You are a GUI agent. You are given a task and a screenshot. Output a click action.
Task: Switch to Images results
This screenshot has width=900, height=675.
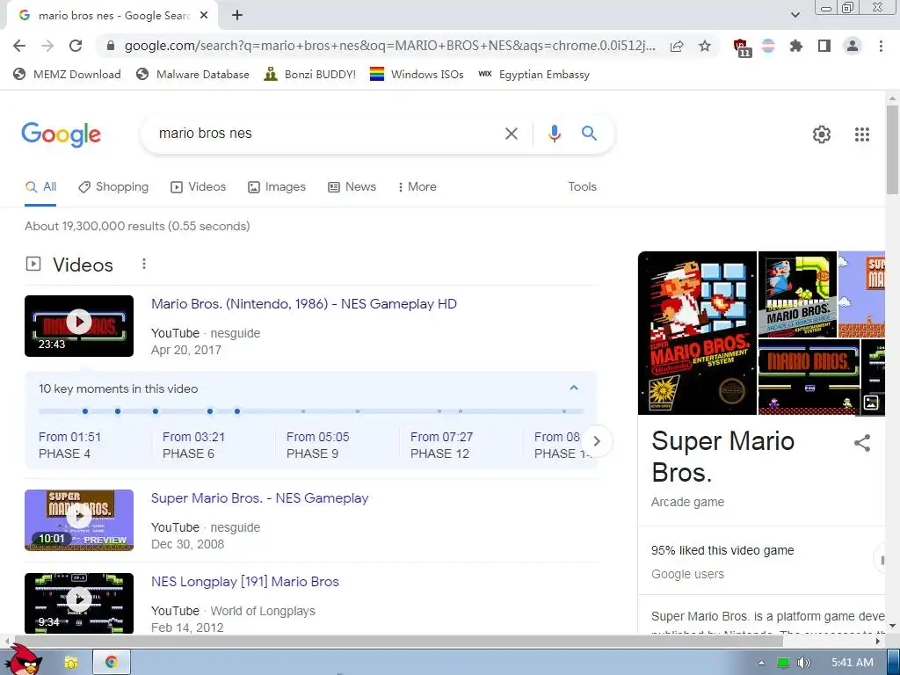click(277, 187)
